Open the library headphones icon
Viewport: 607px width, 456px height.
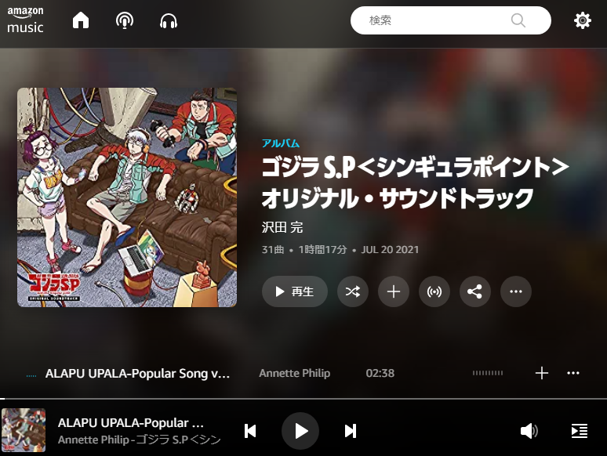tap(169, 20)
